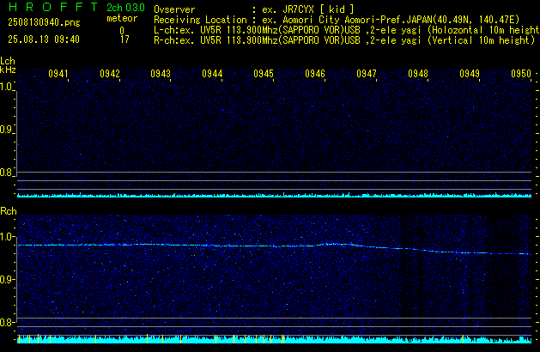The width and height of the screenshot is (540, 352).
Task: Click the 0941 time marker
Action: [x=58, y=74]
